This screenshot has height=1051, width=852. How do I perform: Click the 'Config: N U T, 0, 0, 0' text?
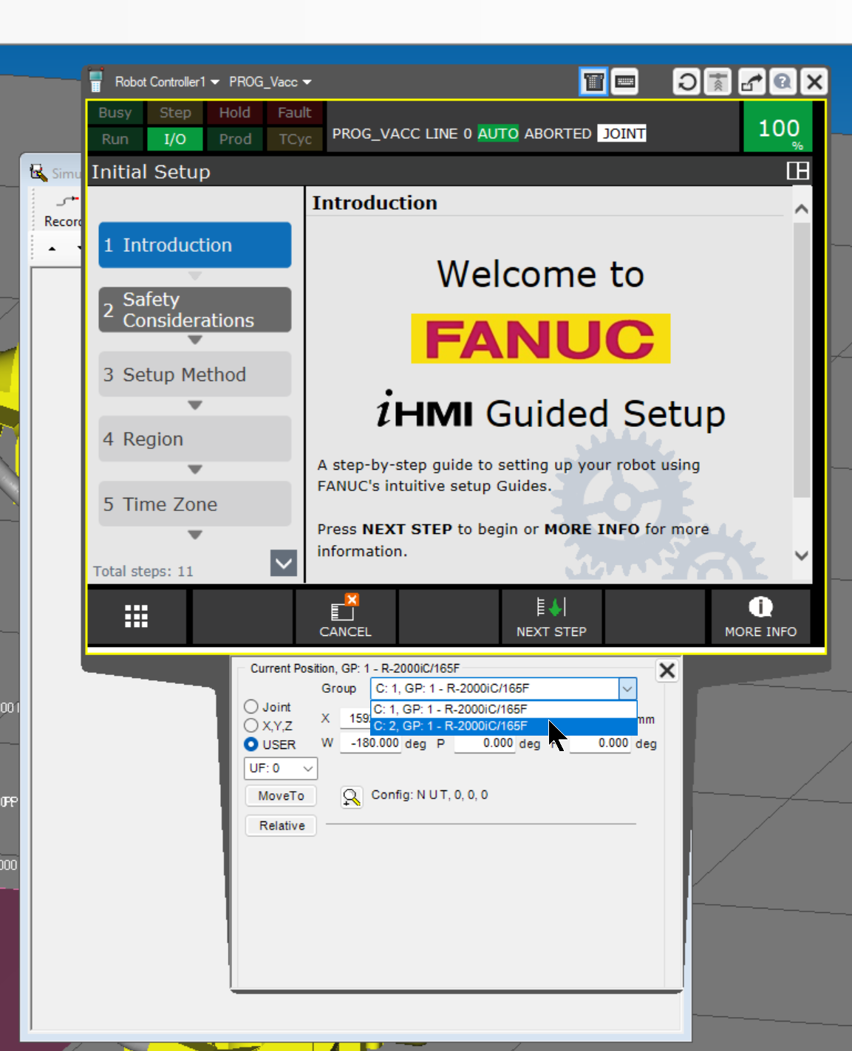coord(429,795)
